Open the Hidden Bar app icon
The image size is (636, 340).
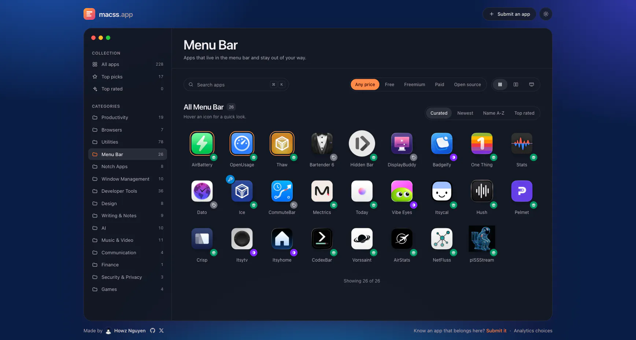(x=362, y=143)
